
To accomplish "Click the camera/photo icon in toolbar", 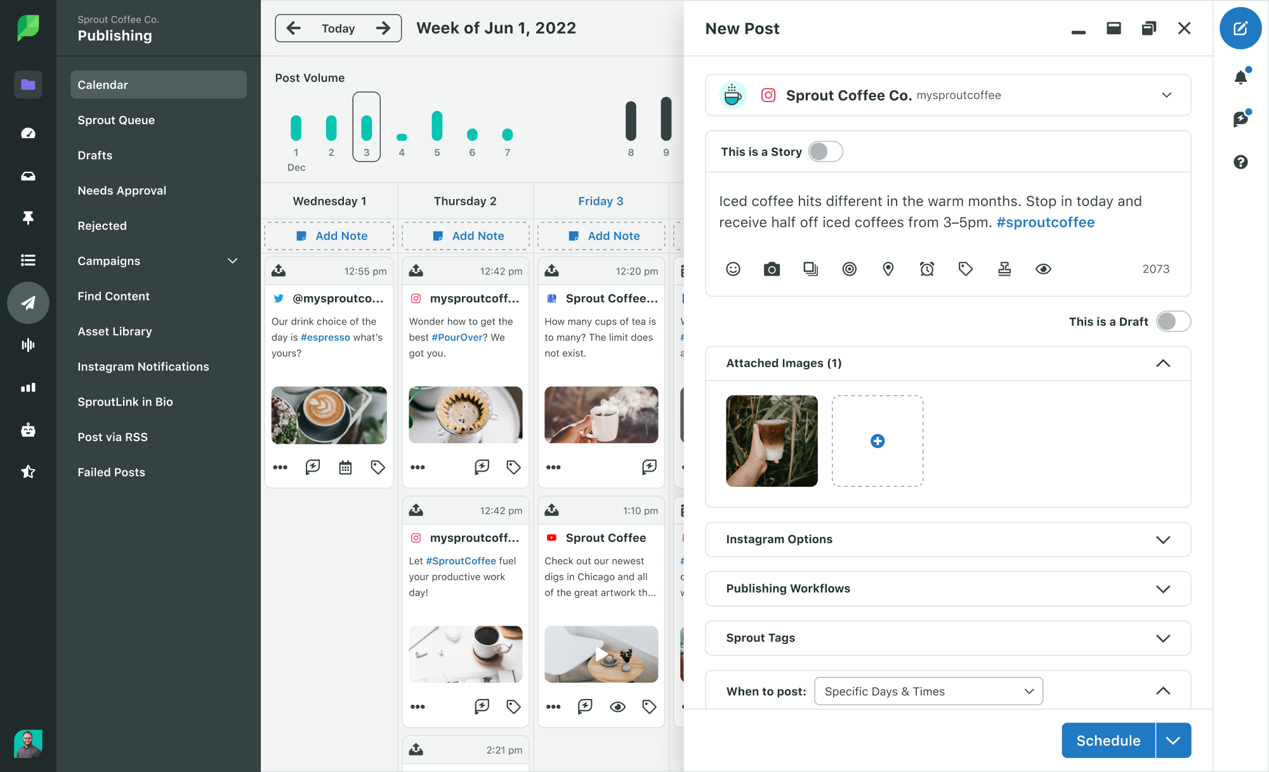I will point(772,268).
